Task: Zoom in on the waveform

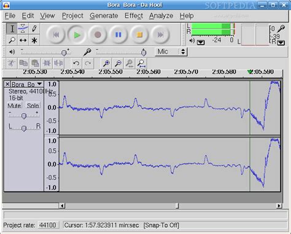Action: click(106, 63)
